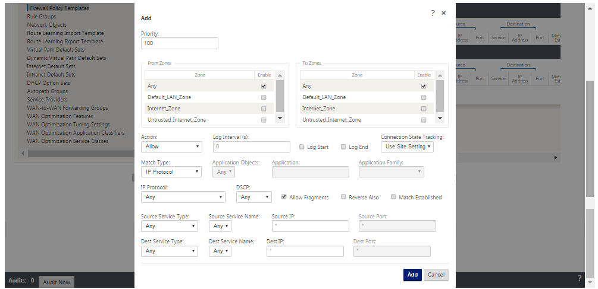
Task: Open WAN Optimization Features
Action: [x=60, y=116]
